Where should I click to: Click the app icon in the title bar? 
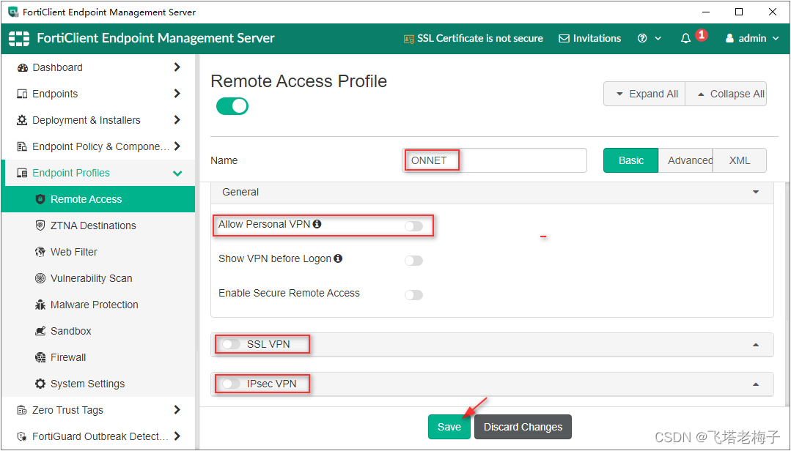click(13, 12)
